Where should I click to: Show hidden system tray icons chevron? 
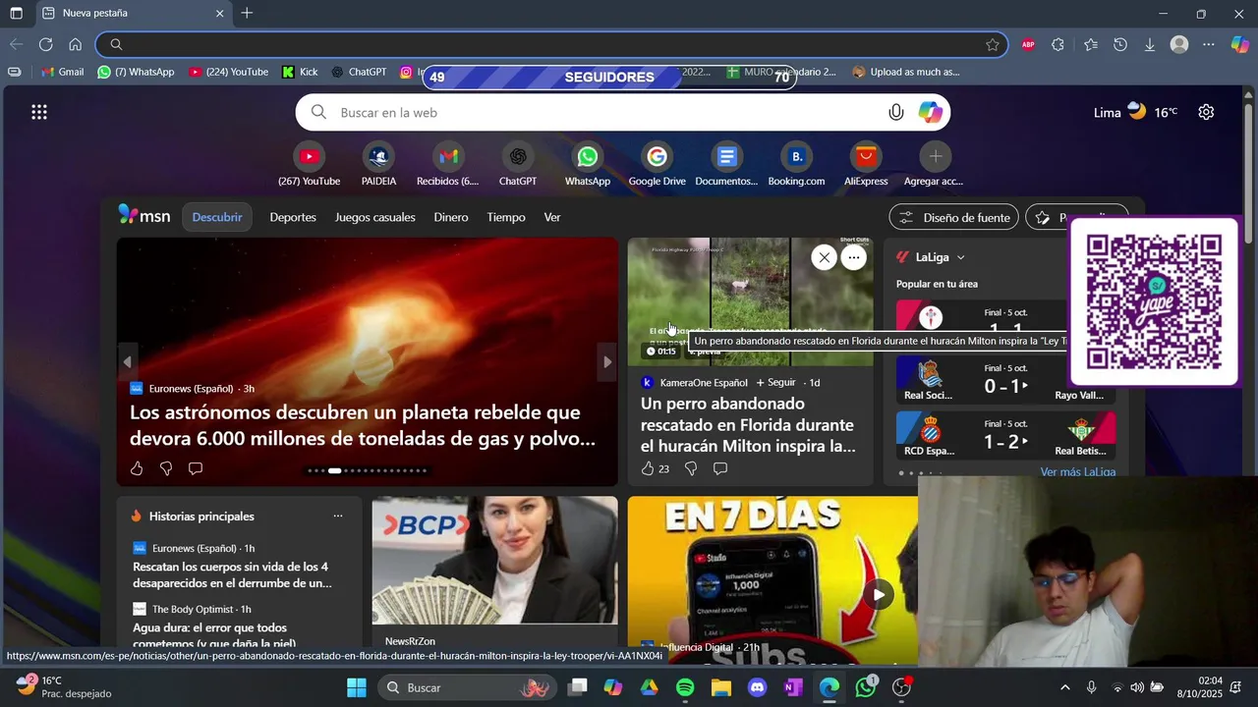[x=1064, y=687]
